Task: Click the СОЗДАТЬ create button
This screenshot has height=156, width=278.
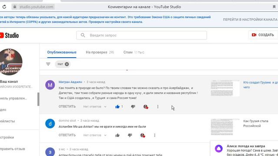Action: 263,35
